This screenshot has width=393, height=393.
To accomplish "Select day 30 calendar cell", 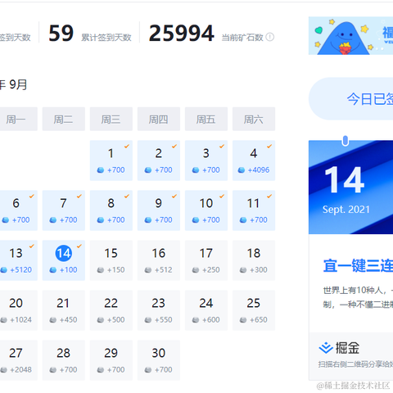I will (x=159, y=360).
